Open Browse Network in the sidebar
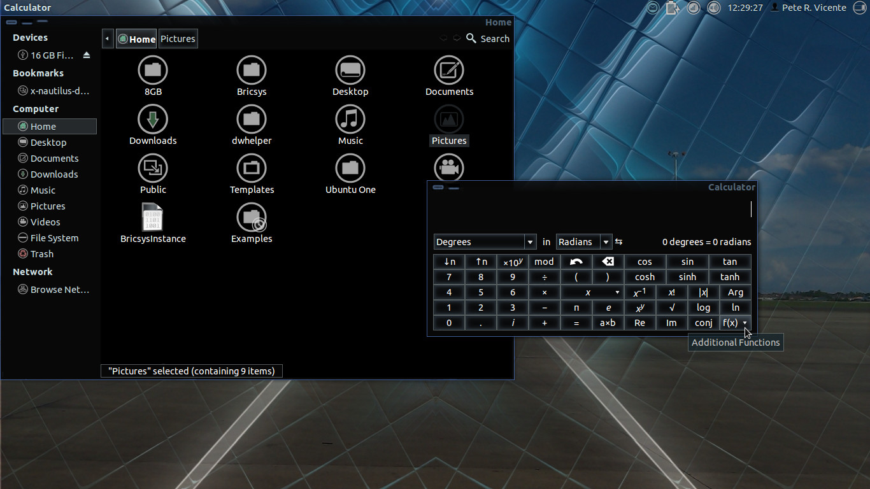Viewport: 870px width, 489px height. (x=54, y=290)
